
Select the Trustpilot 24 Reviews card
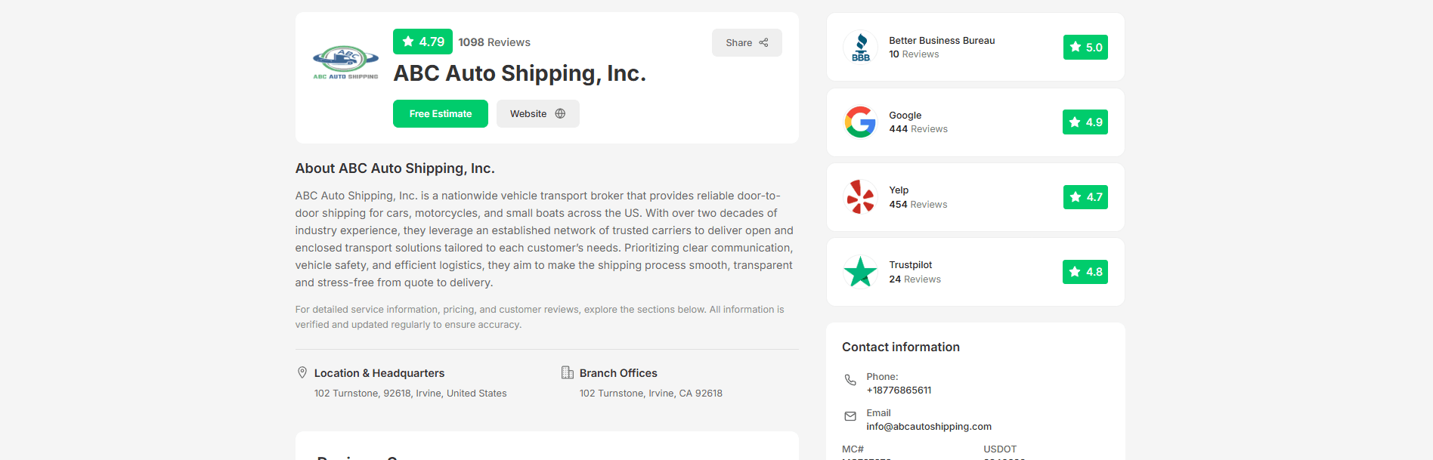point(976,272)
